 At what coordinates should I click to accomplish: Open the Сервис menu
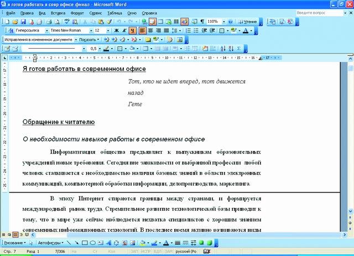pyautogui.click(x=96, y=13)
